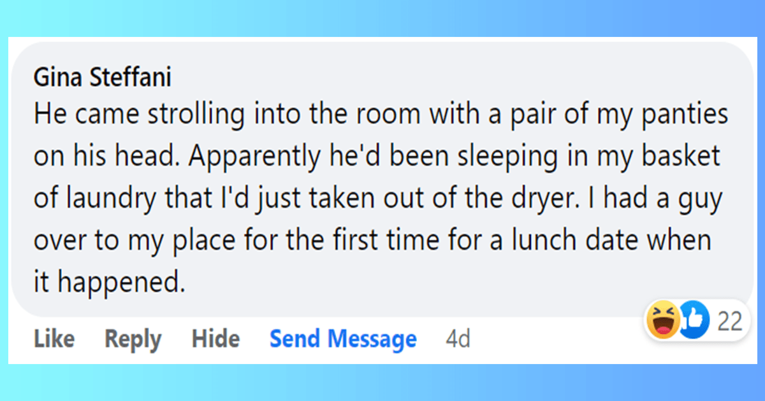Reply to the comment
Image resolution: width=765 pixels, height=401 pixels.
133,340
